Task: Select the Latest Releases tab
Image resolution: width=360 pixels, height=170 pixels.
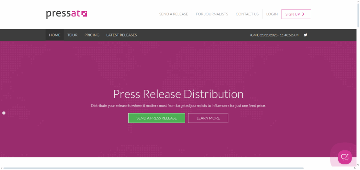Action: [122, 35]
